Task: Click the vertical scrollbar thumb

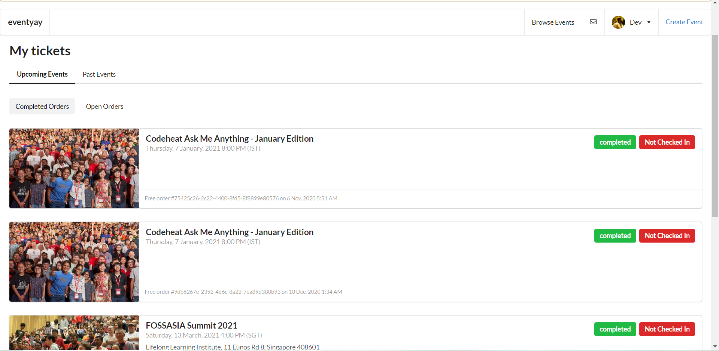Action: (x=715, y=125)
